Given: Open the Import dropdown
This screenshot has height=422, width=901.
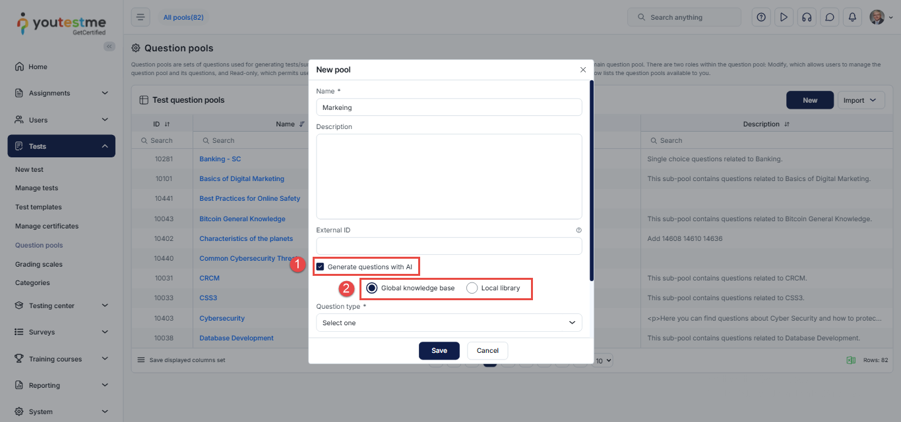Looking at the screenshot, I should click(861, 100).
